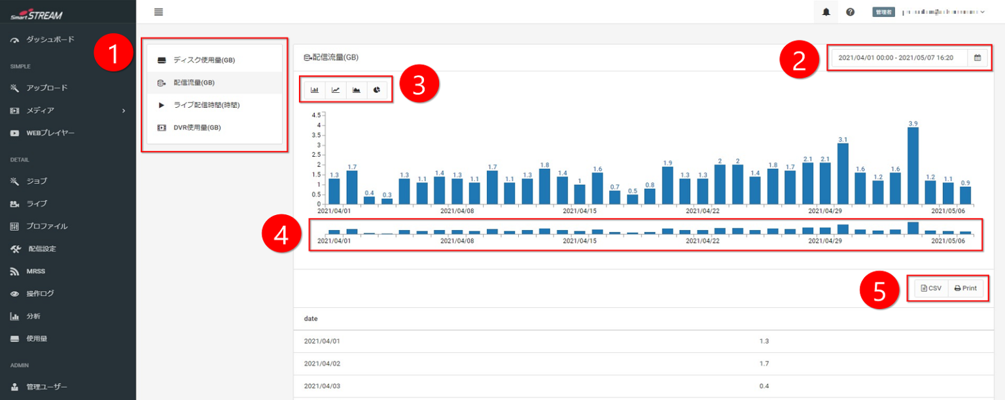The height and width of the screenshot is (400, 1005).
Task: Open calendar picker icon beside date range
Action: pos(978,58)
